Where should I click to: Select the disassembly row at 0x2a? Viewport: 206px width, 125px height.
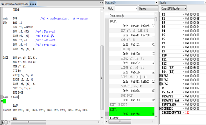click(132, 82)
